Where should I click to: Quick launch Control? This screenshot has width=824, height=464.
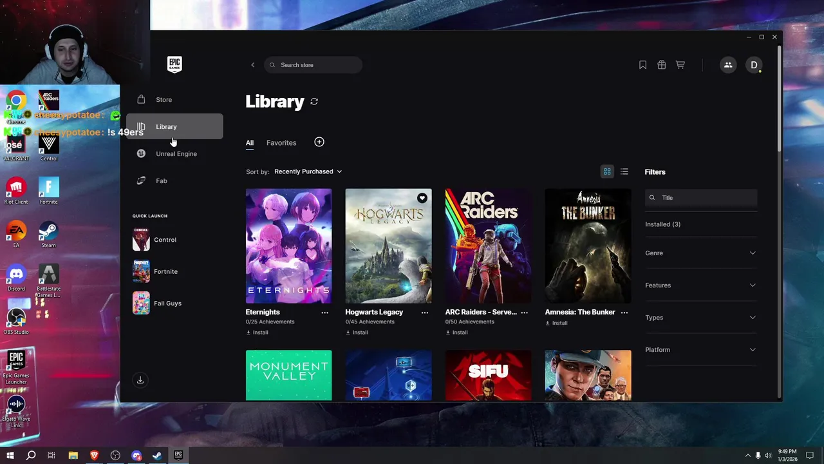(154, 240)
